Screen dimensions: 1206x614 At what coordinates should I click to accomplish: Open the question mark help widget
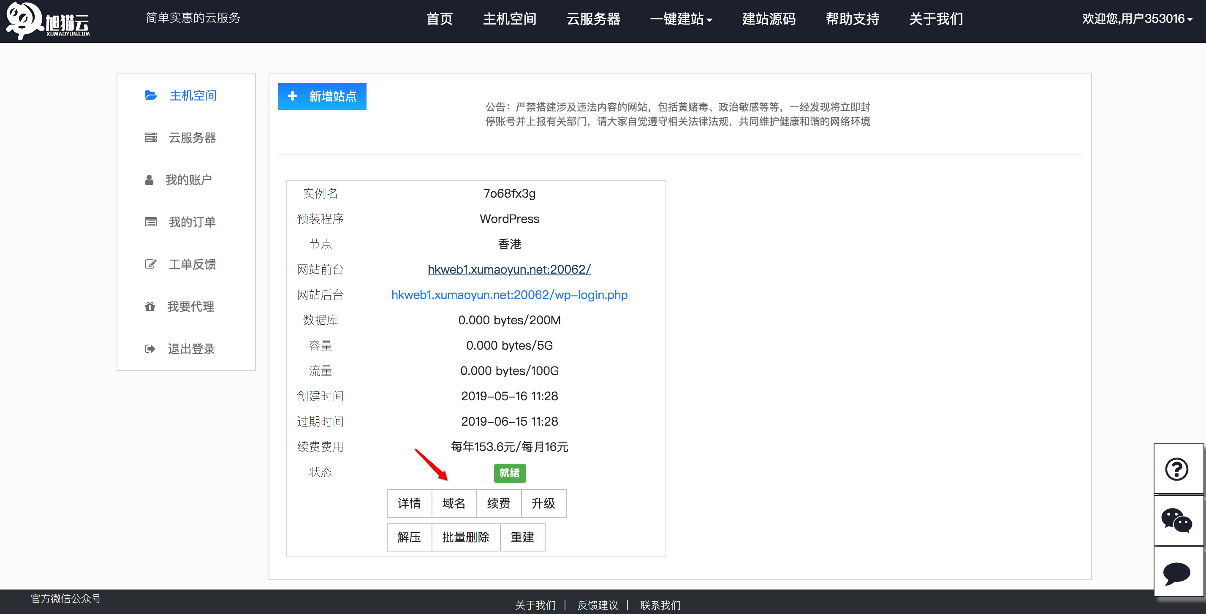pos(1177,469)
